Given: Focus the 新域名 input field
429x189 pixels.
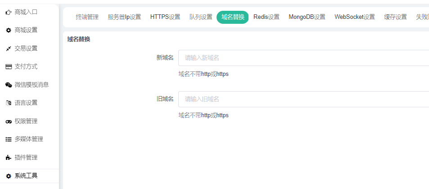Looking at the screenshot, I should pyautogui.click(x=304, y=58).
